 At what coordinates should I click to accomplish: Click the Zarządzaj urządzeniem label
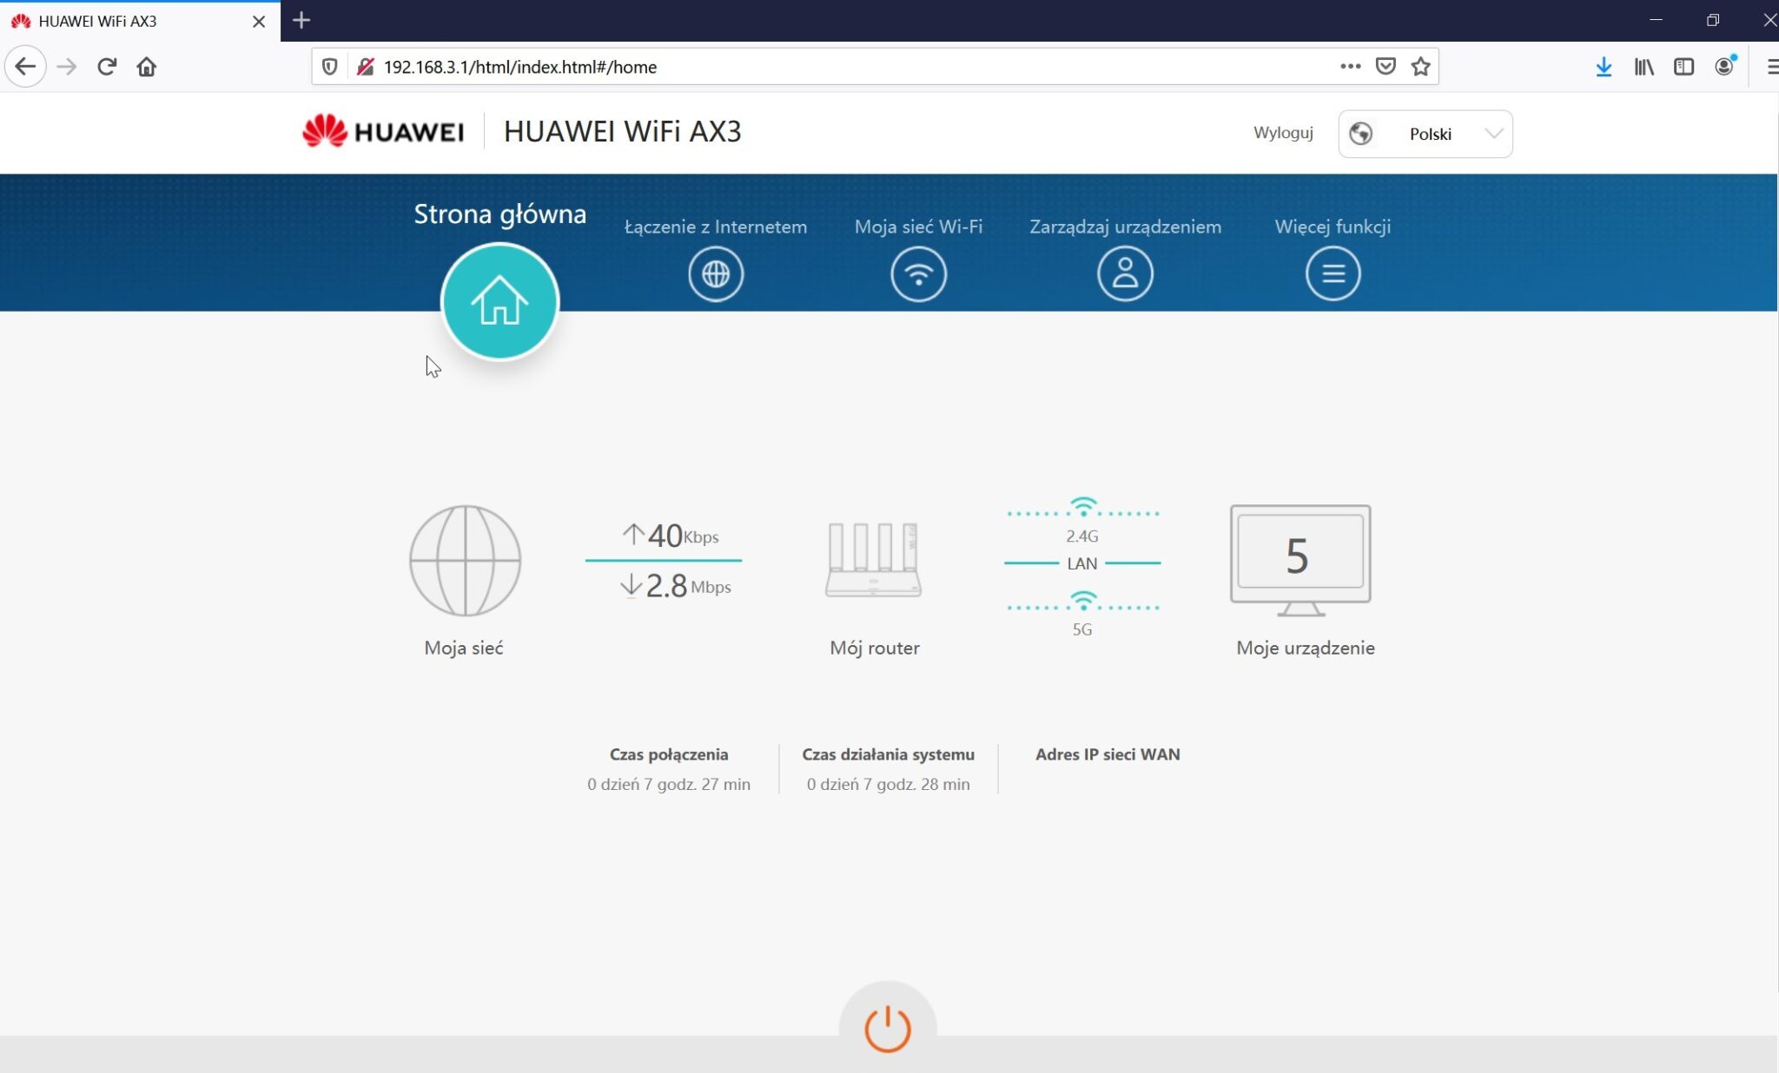click(x=1125, y=227)
